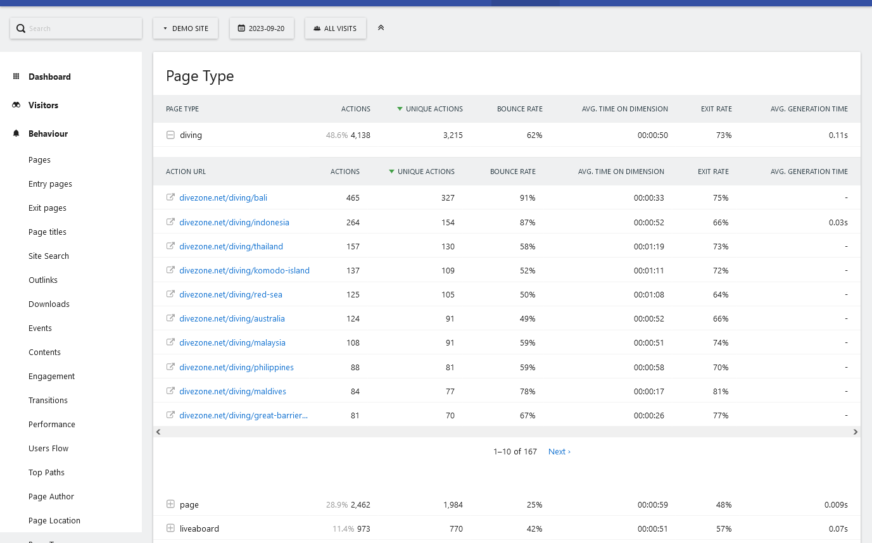Collapse the diving page type row
Image resolution: width=872 pixels, height=543 pixels.
tap(170, 135)
